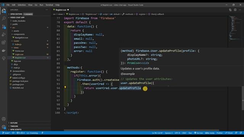Image resolution: width=244 pixels, height=137 pixels.
Task: Click the Vue language mode indicator
Action: (190, 133)
